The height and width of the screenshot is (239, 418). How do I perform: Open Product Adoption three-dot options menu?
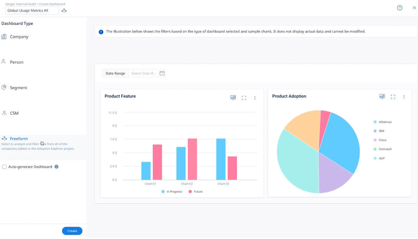point(404,97)
